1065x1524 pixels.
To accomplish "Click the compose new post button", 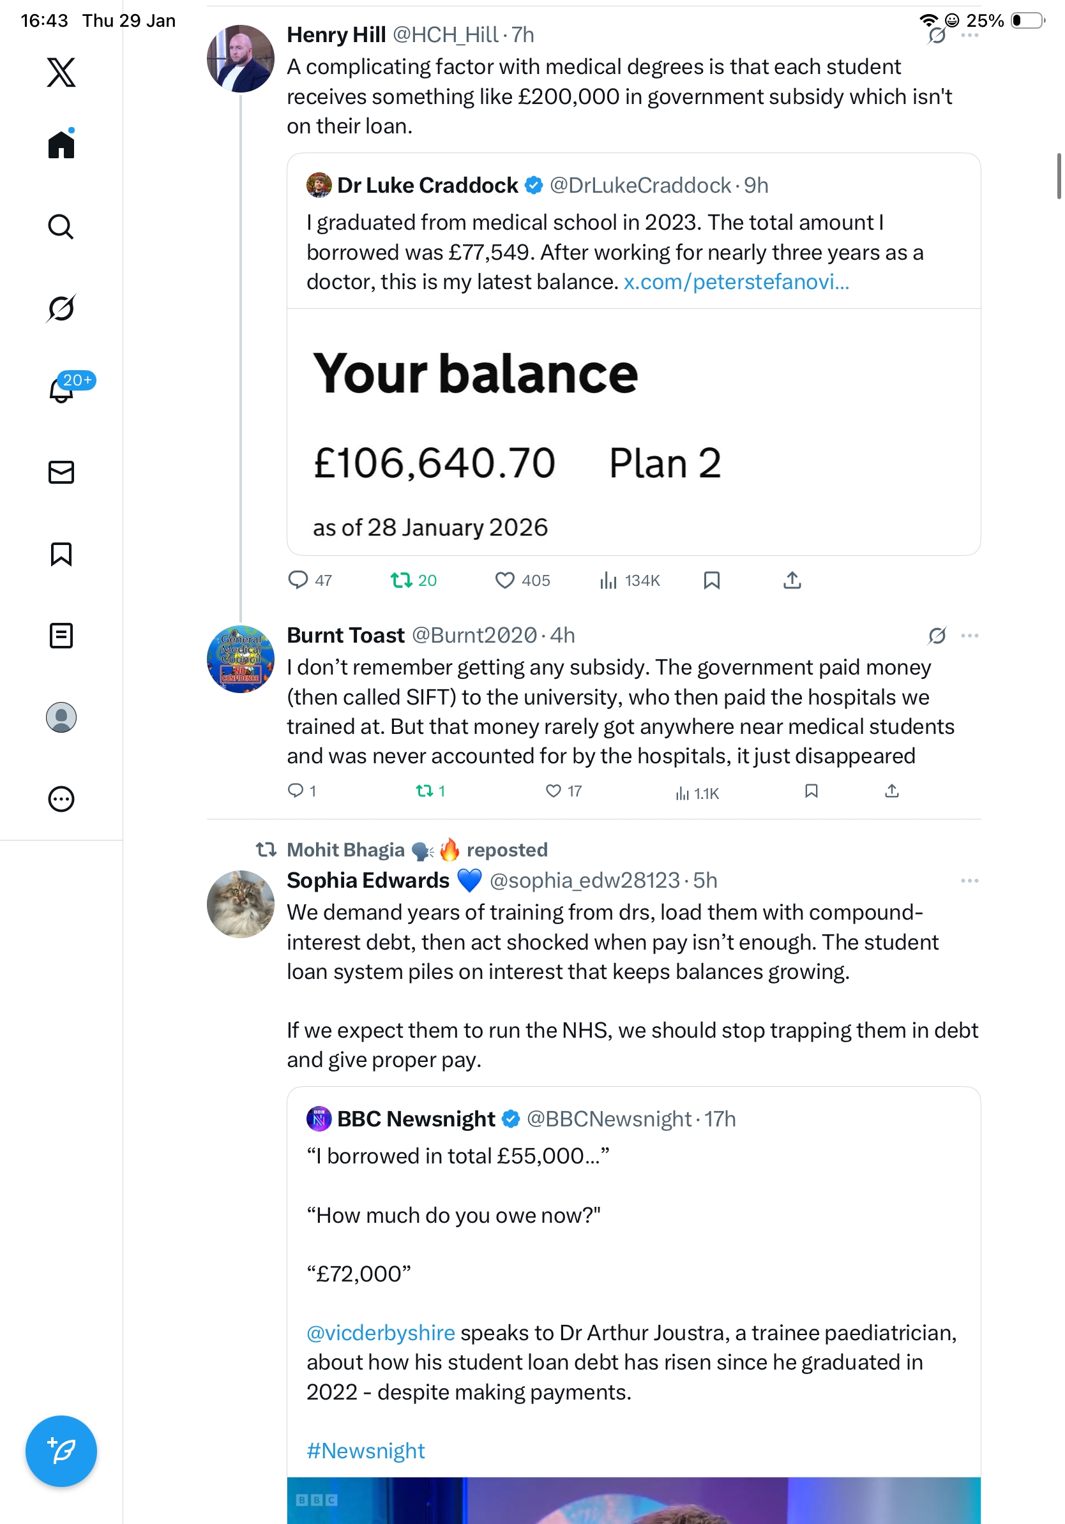I will (x=61, y=1451).
